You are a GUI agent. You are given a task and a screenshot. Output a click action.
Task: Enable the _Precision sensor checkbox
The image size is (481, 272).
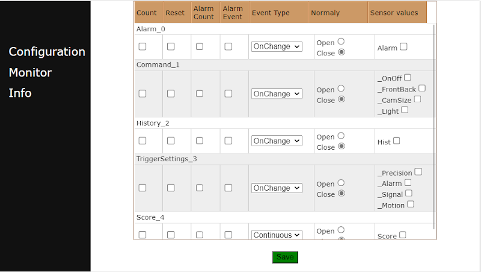pos(418,172)
